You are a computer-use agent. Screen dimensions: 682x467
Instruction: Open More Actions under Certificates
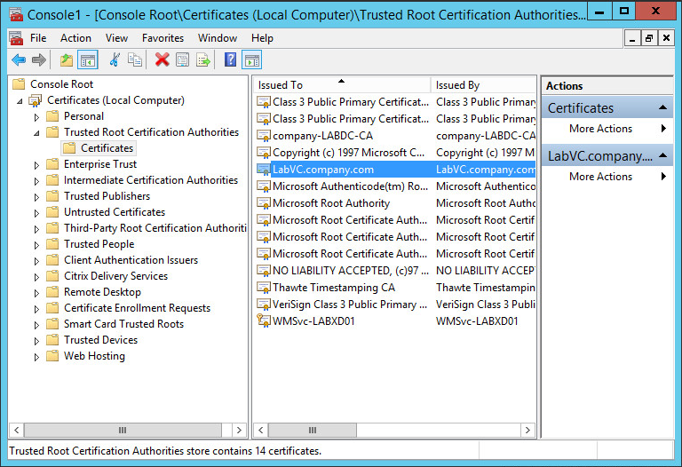click(x=607, y=129)
